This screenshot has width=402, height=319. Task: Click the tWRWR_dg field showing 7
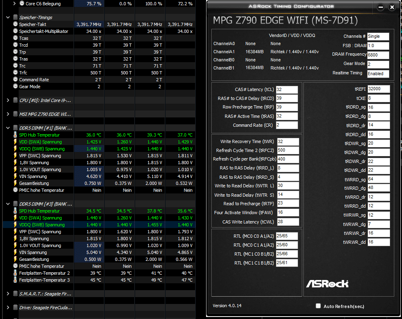(378, 224)
